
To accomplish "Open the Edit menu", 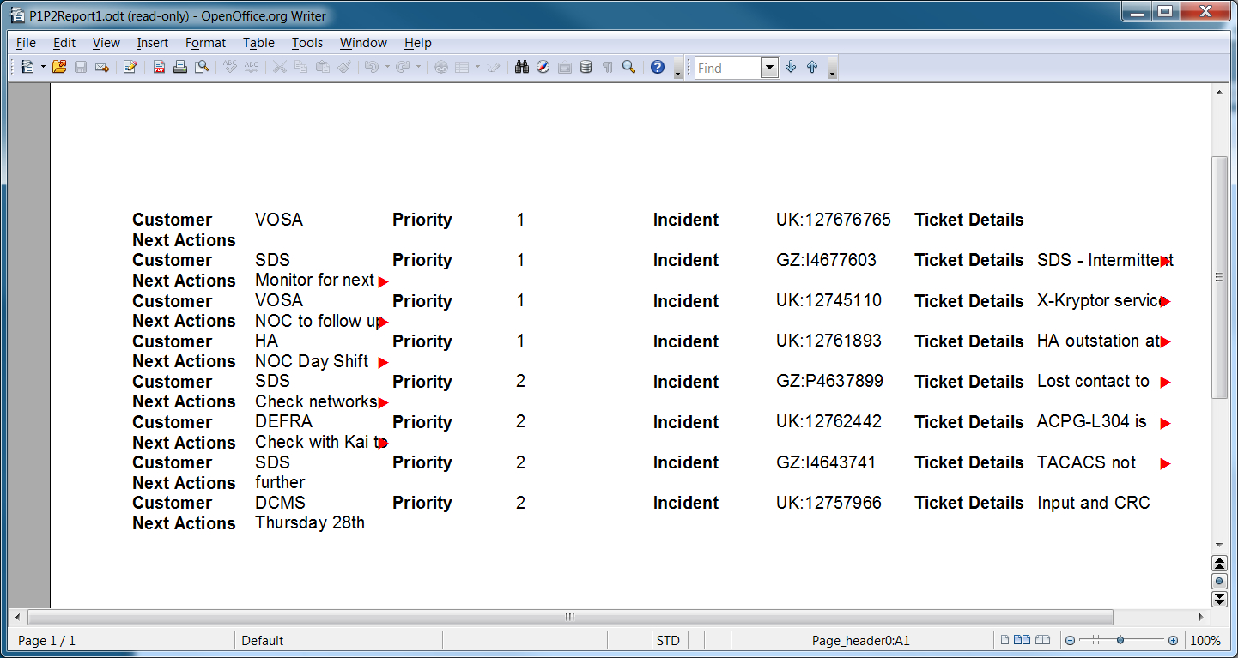I will pyautogui.click(x=64, y=43).
